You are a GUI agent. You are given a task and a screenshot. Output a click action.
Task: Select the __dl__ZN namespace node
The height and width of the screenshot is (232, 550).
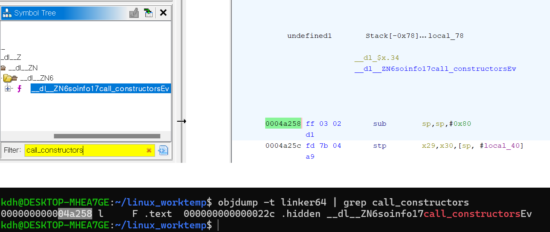click(23, 68)
